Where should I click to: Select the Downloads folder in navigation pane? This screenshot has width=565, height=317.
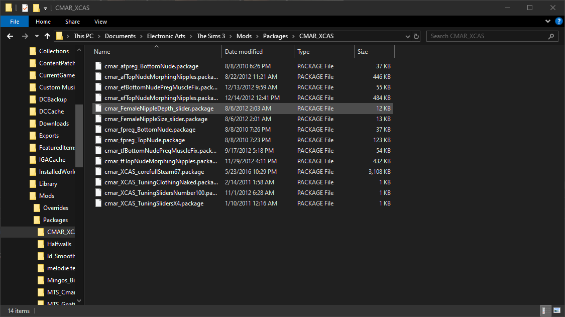click(54, 124)
